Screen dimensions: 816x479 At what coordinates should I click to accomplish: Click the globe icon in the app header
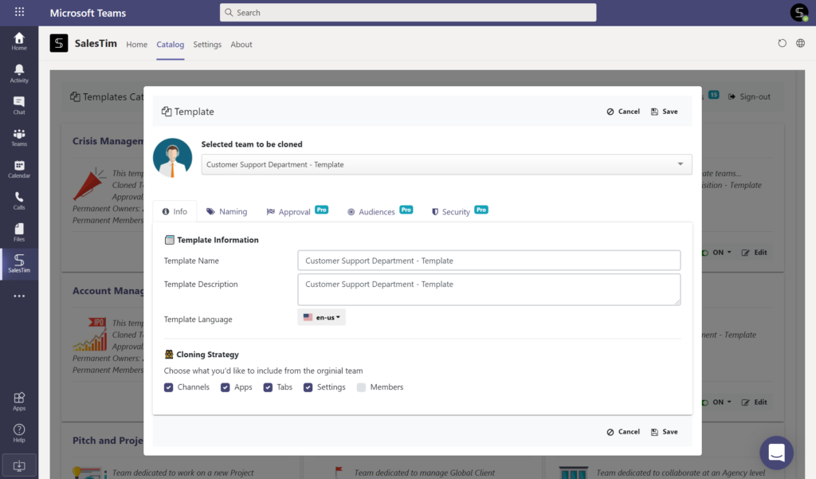pos(800,43)
